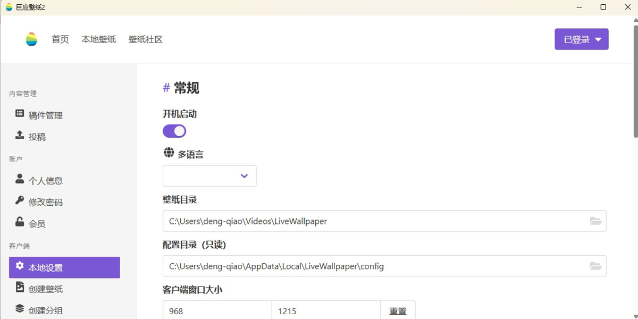Image resolution: width=638 pixels, height=319 pixels.
Task: Click the 稿件管理 list icon
Action: (x=20, y=113)
